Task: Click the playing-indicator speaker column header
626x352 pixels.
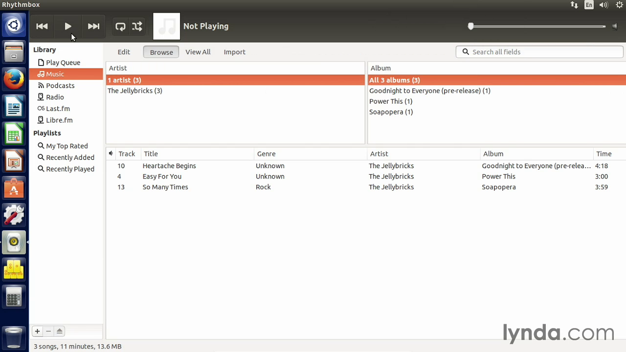Action: click(x=111, y=154)
